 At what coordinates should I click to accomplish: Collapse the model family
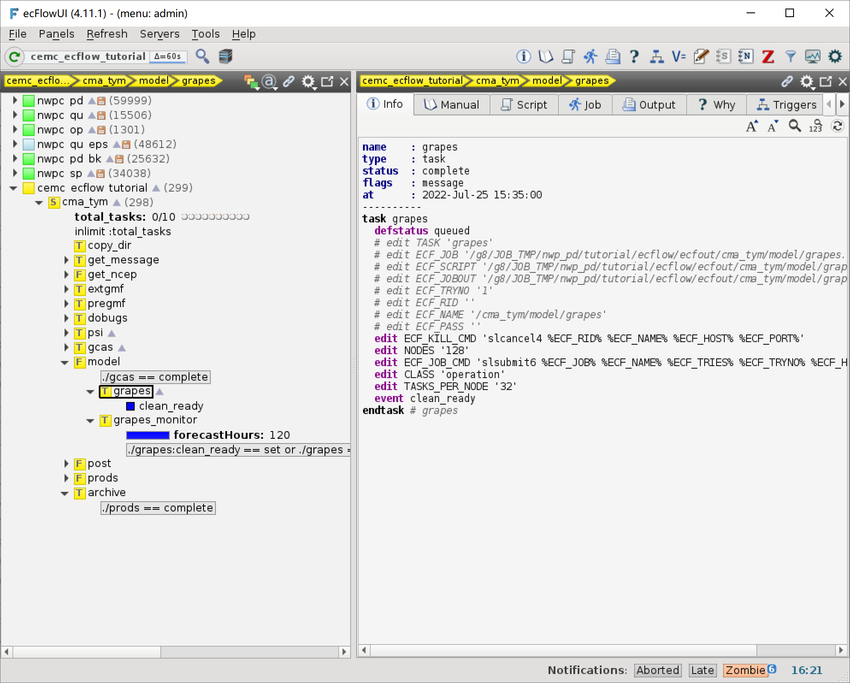65,363
